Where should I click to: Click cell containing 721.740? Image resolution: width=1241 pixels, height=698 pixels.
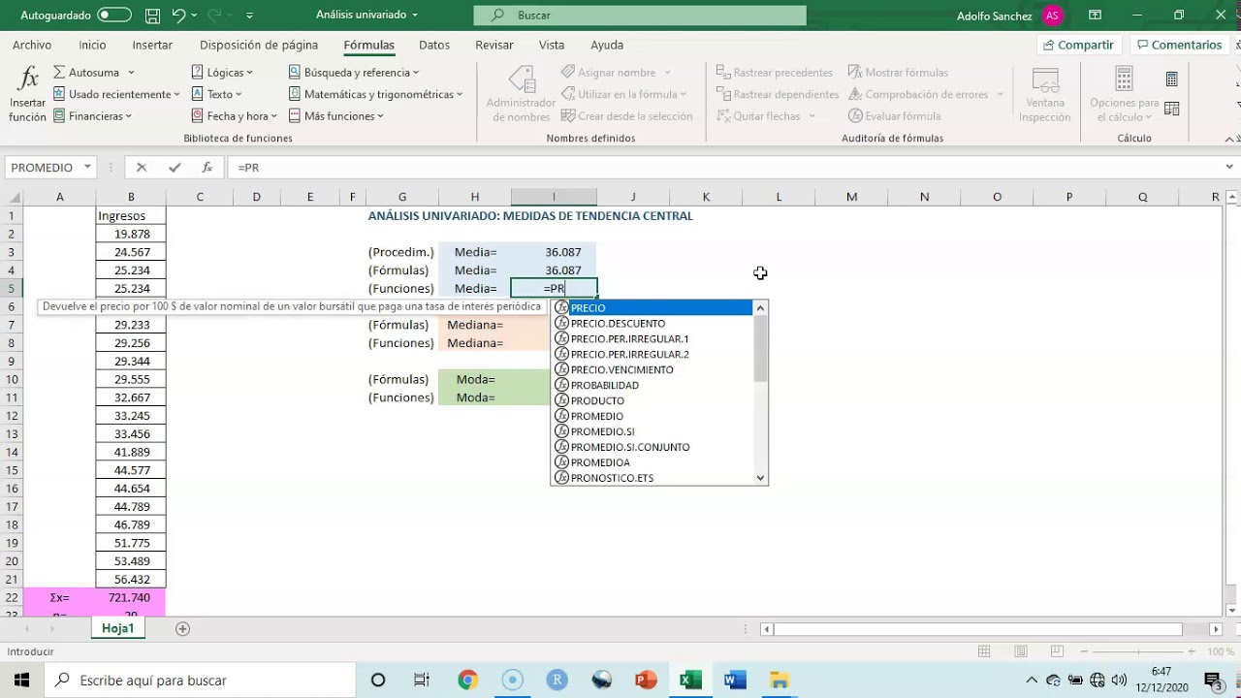131,598
